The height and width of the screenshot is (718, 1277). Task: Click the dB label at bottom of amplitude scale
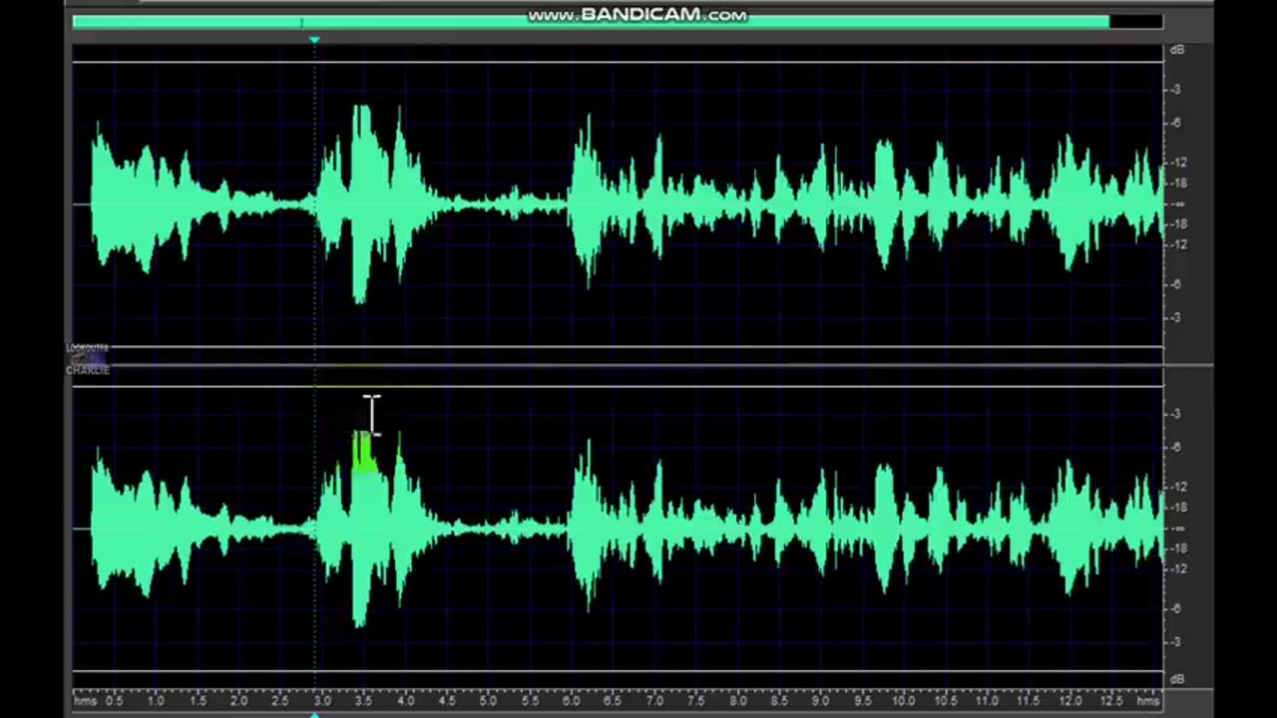tap(1177, 679)
